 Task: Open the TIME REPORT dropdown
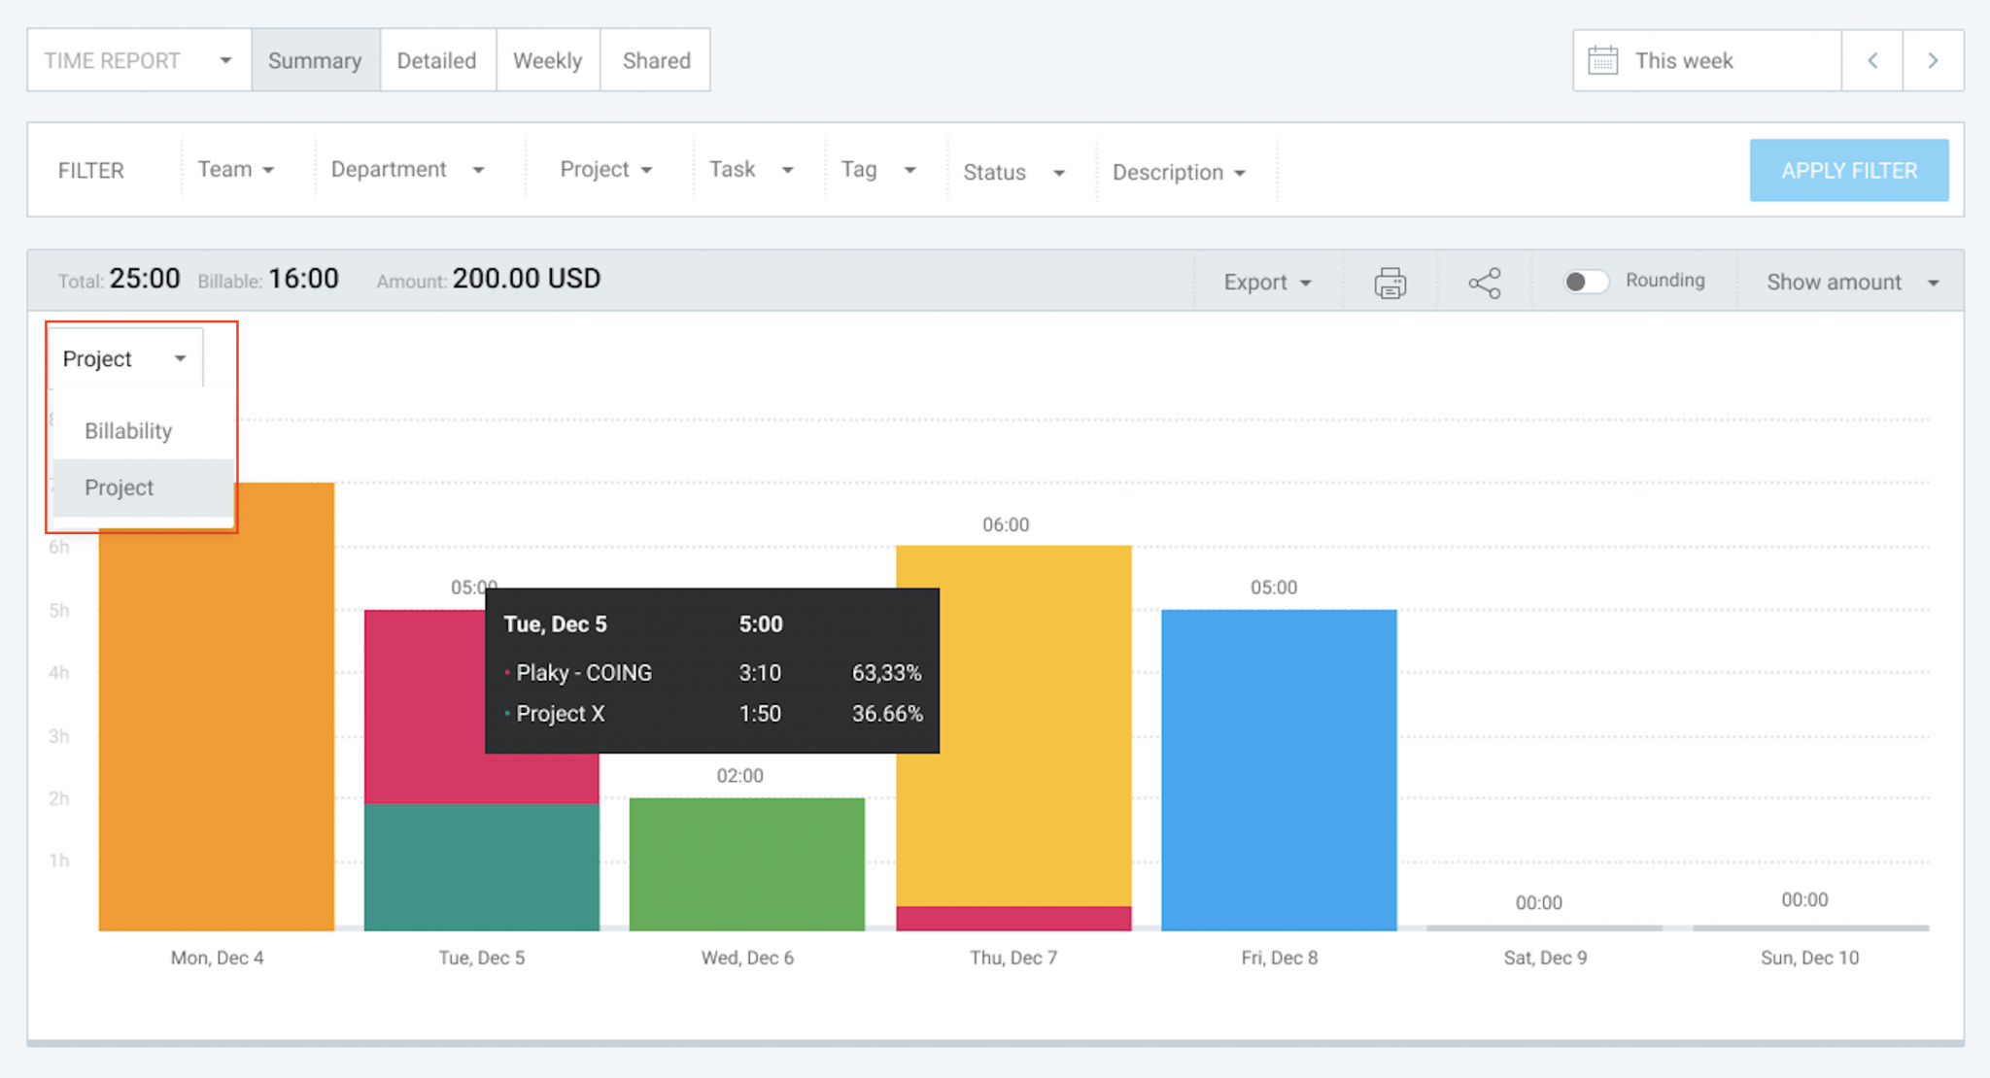[x=138, y=60]
